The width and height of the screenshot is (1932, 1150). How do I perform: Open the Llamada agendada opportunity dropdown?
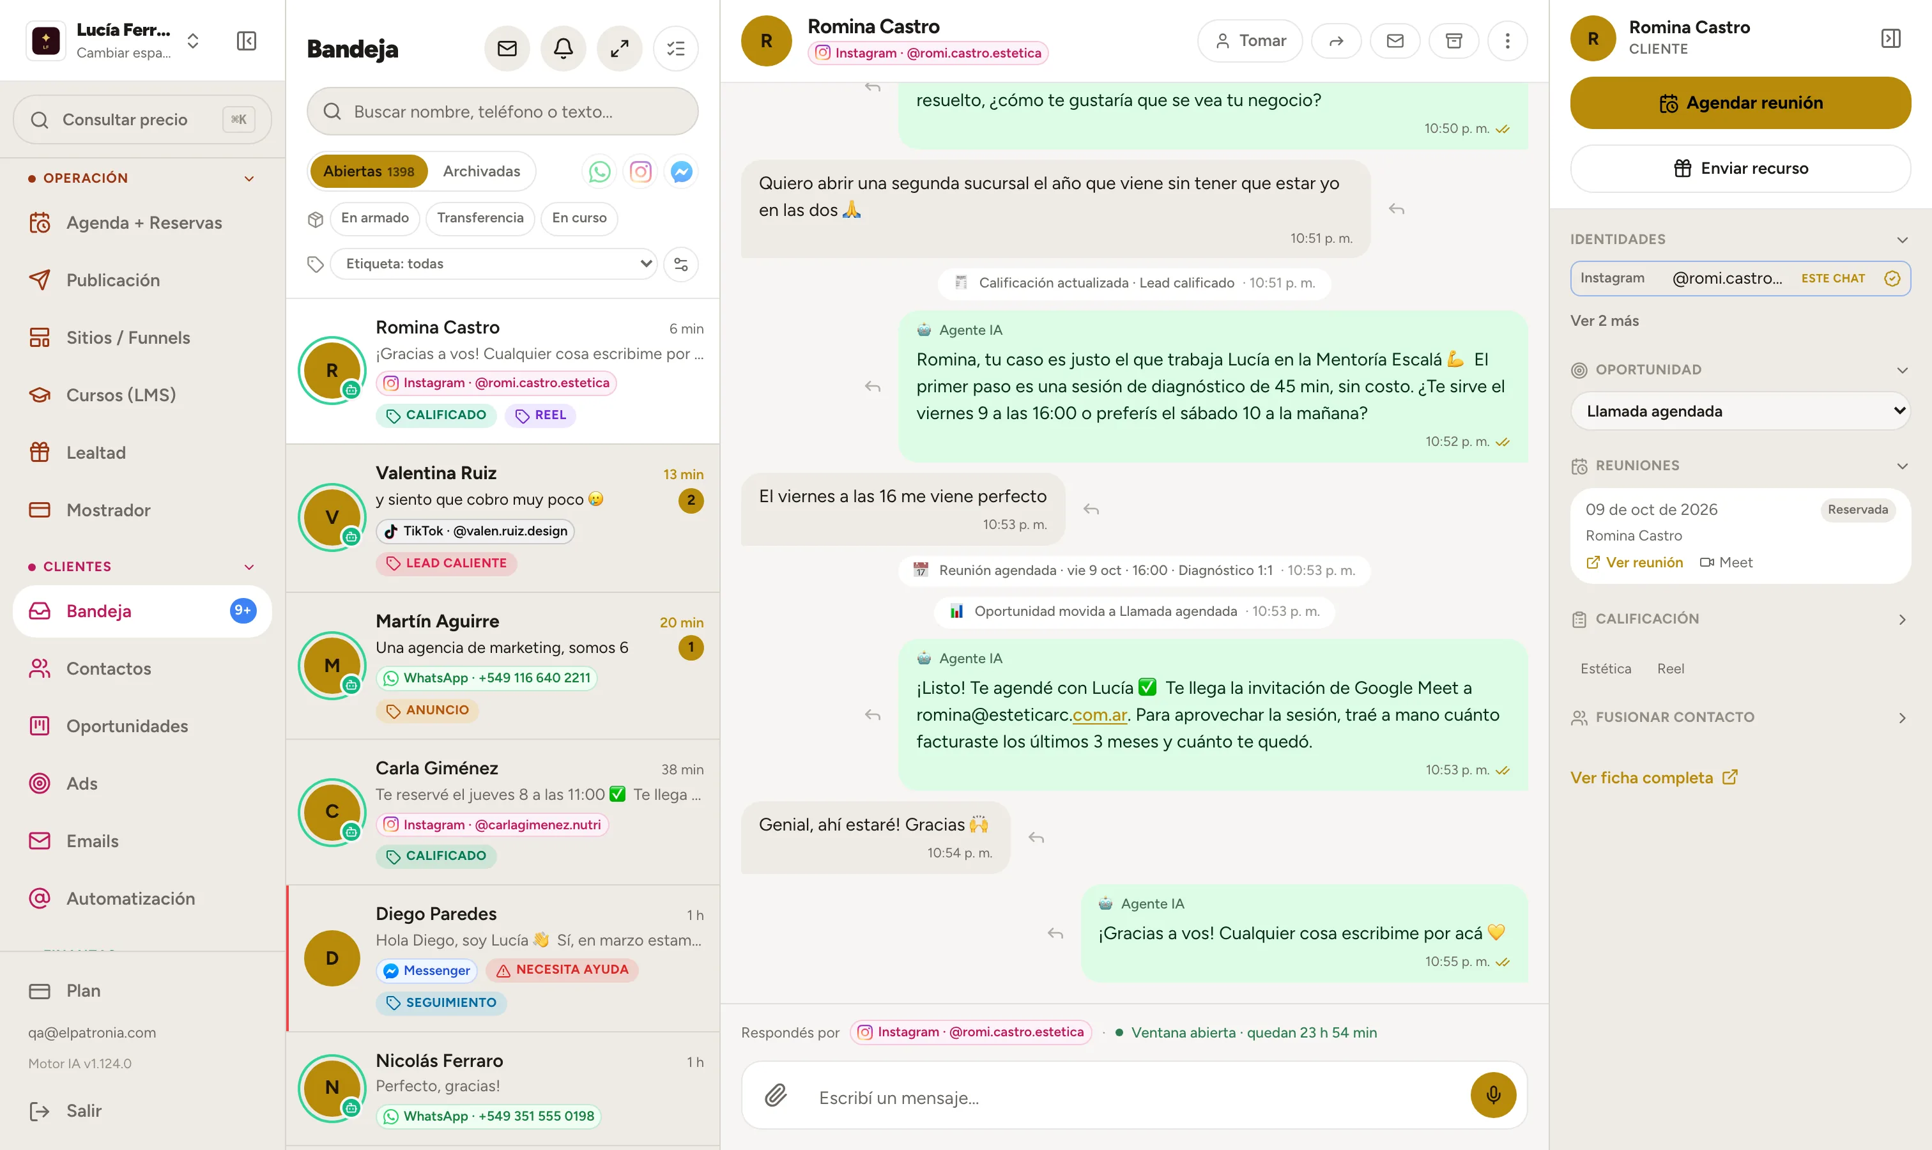point(1740,411)
